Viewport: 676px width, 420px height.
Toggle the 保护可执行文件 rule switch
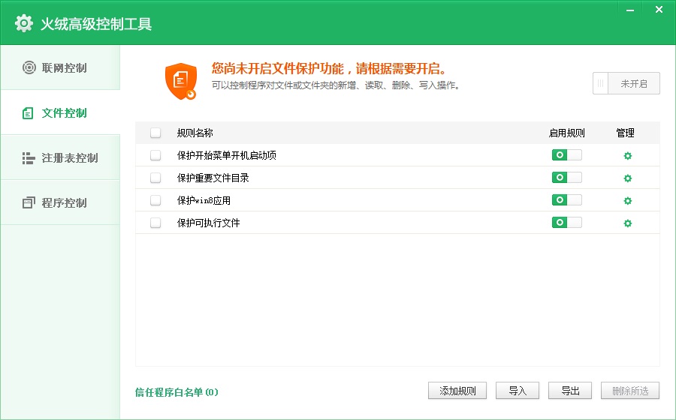[x=566, y=223]
